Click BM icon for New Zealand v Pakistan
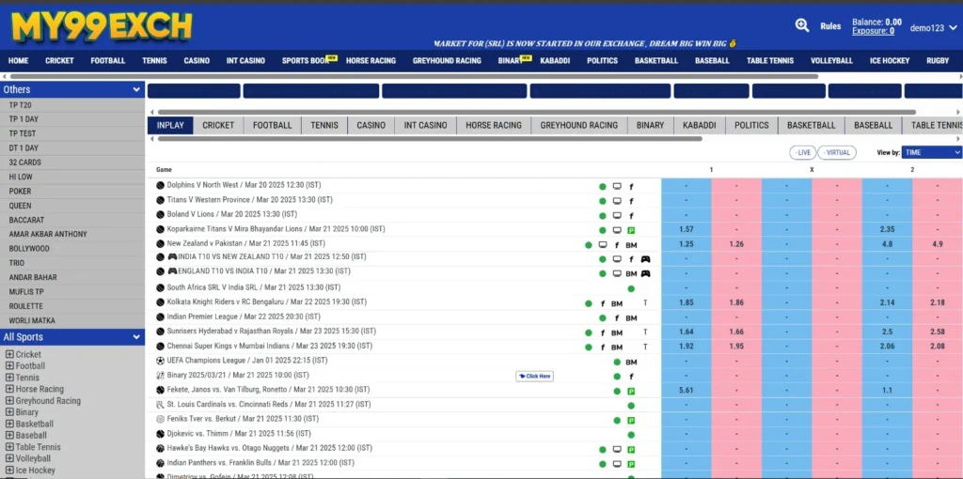The height and width of the screenshot is (479, 963). (x=631, y=245)
